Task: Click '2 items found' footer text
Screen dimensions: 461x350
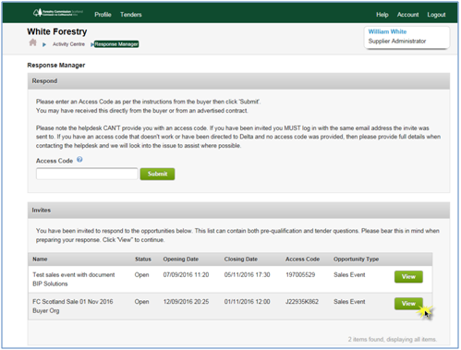Action: point(392,339)
